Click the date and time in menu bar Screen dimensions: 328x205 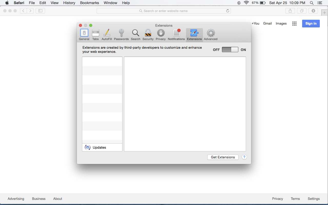(287, 3)
